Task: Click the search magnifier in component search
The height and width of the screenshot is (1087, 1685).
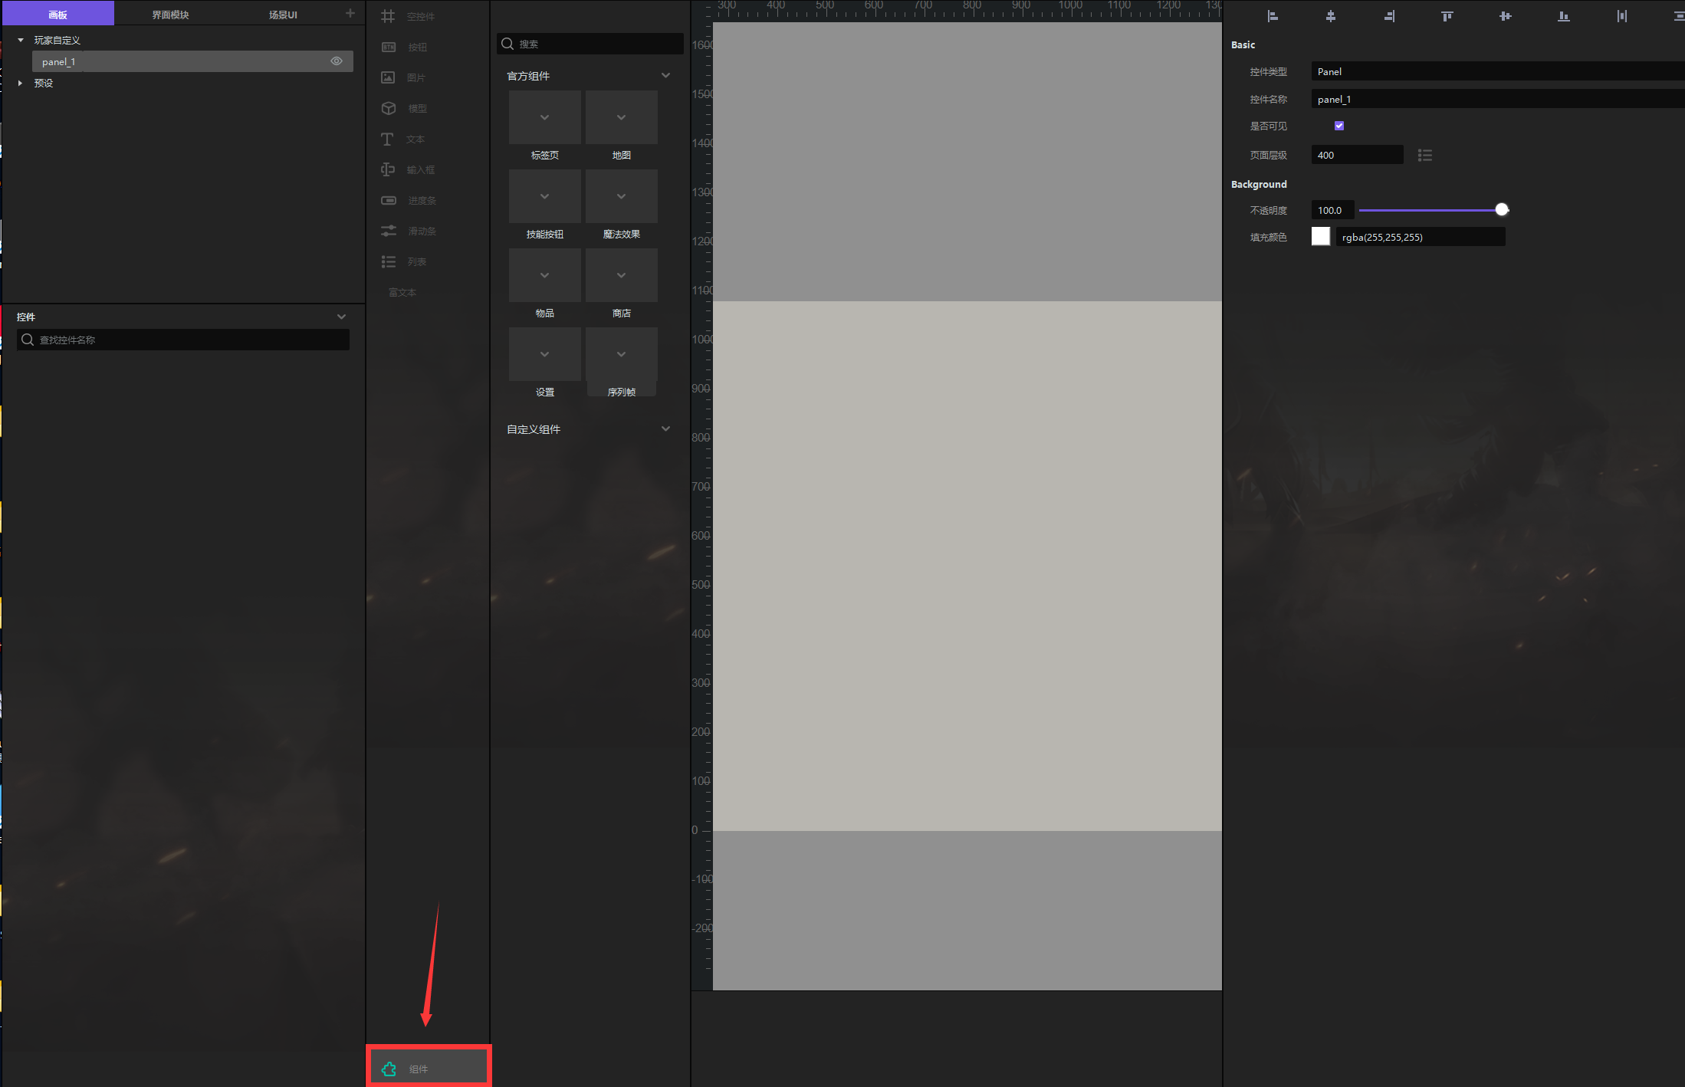Action: click(x=507, y=44)
